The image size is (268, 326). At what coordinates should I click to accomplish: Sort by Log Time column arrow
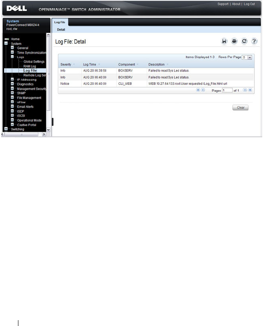[x=99, y=64]
